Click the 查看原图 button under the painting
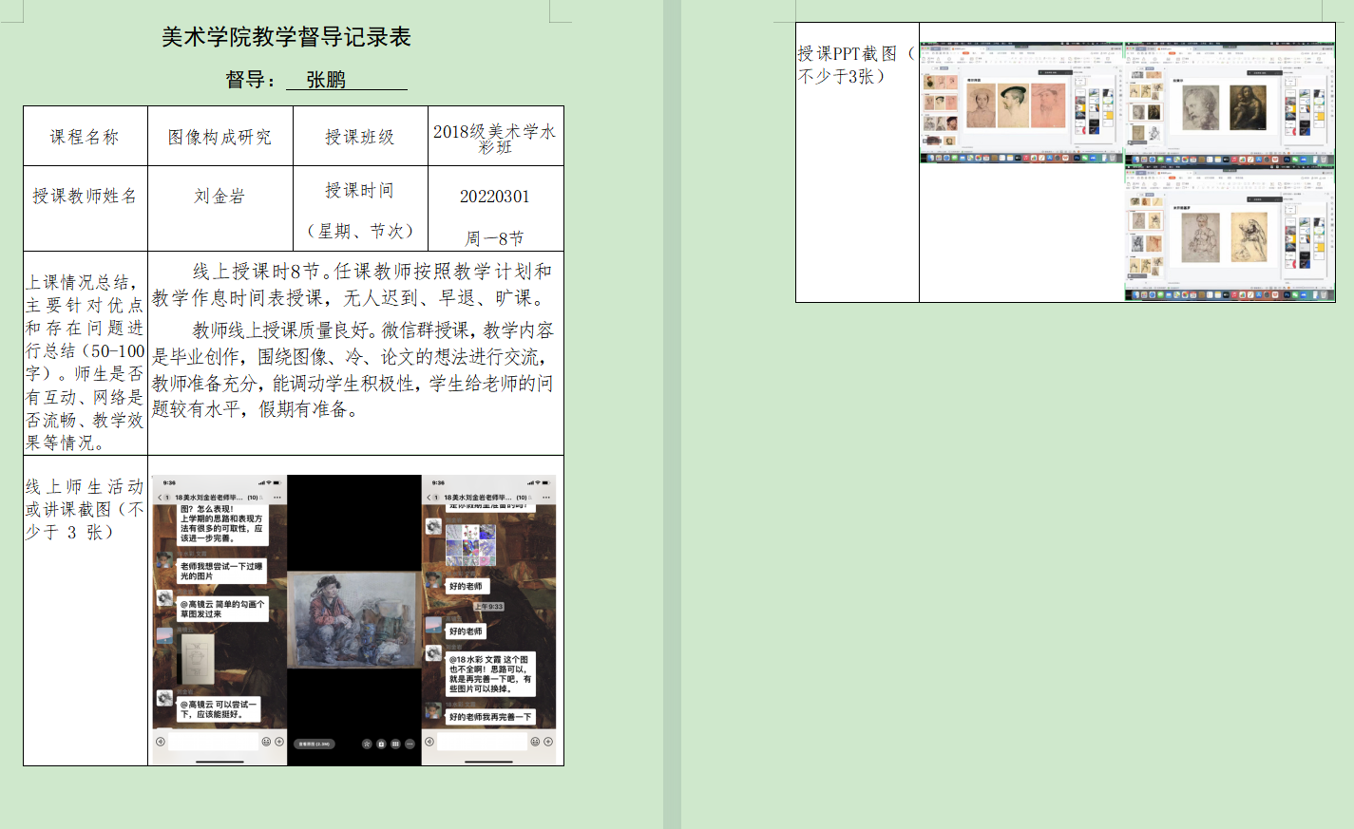Viewport: 1354px width, 829px height. pyautogui.click(x=315, y=744)
